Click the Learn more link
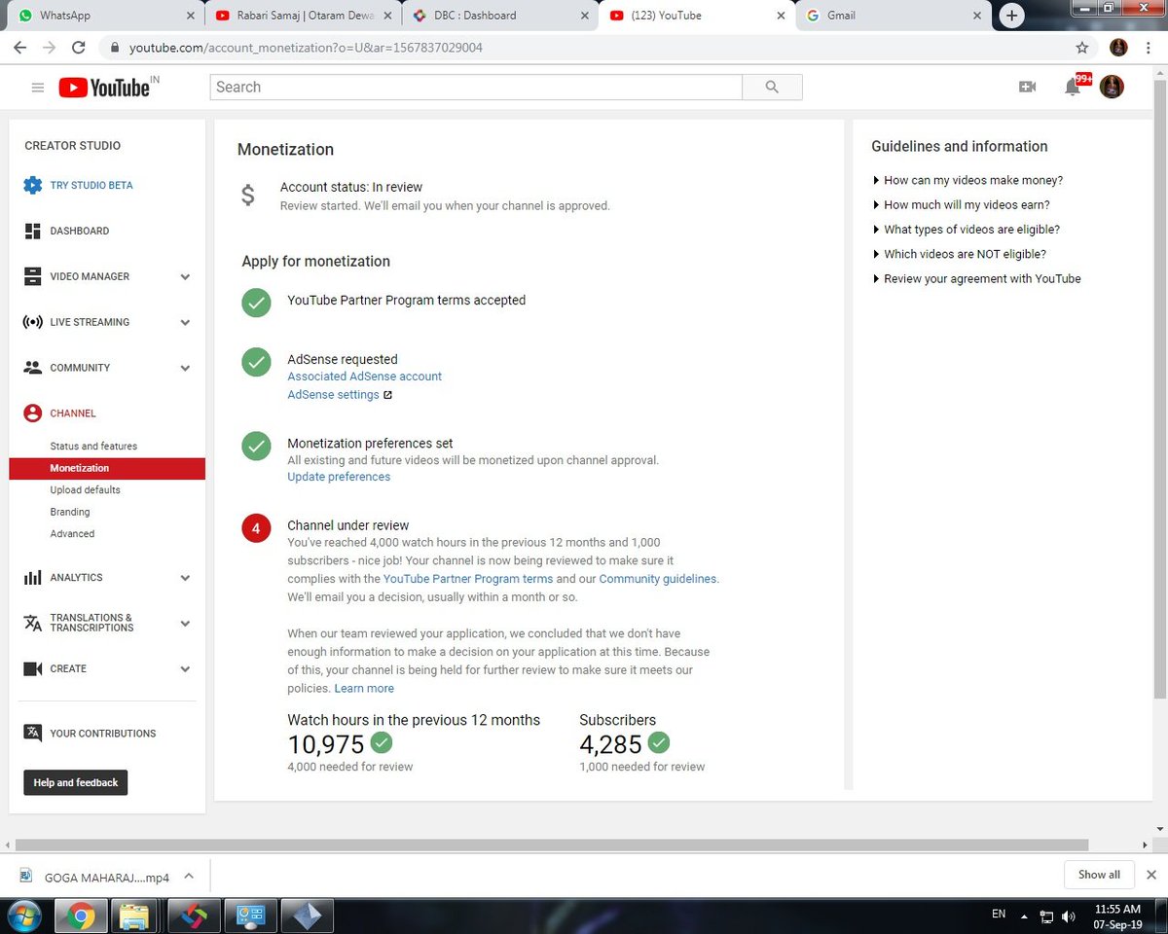This screenshot has height=934, width=1168. (x=364, y=688)
